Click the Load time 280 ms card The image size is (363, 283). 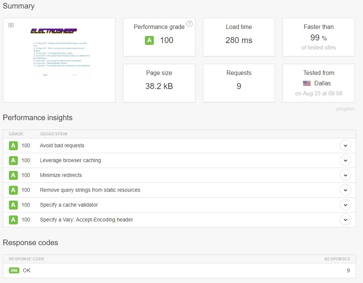pos(239,37)
